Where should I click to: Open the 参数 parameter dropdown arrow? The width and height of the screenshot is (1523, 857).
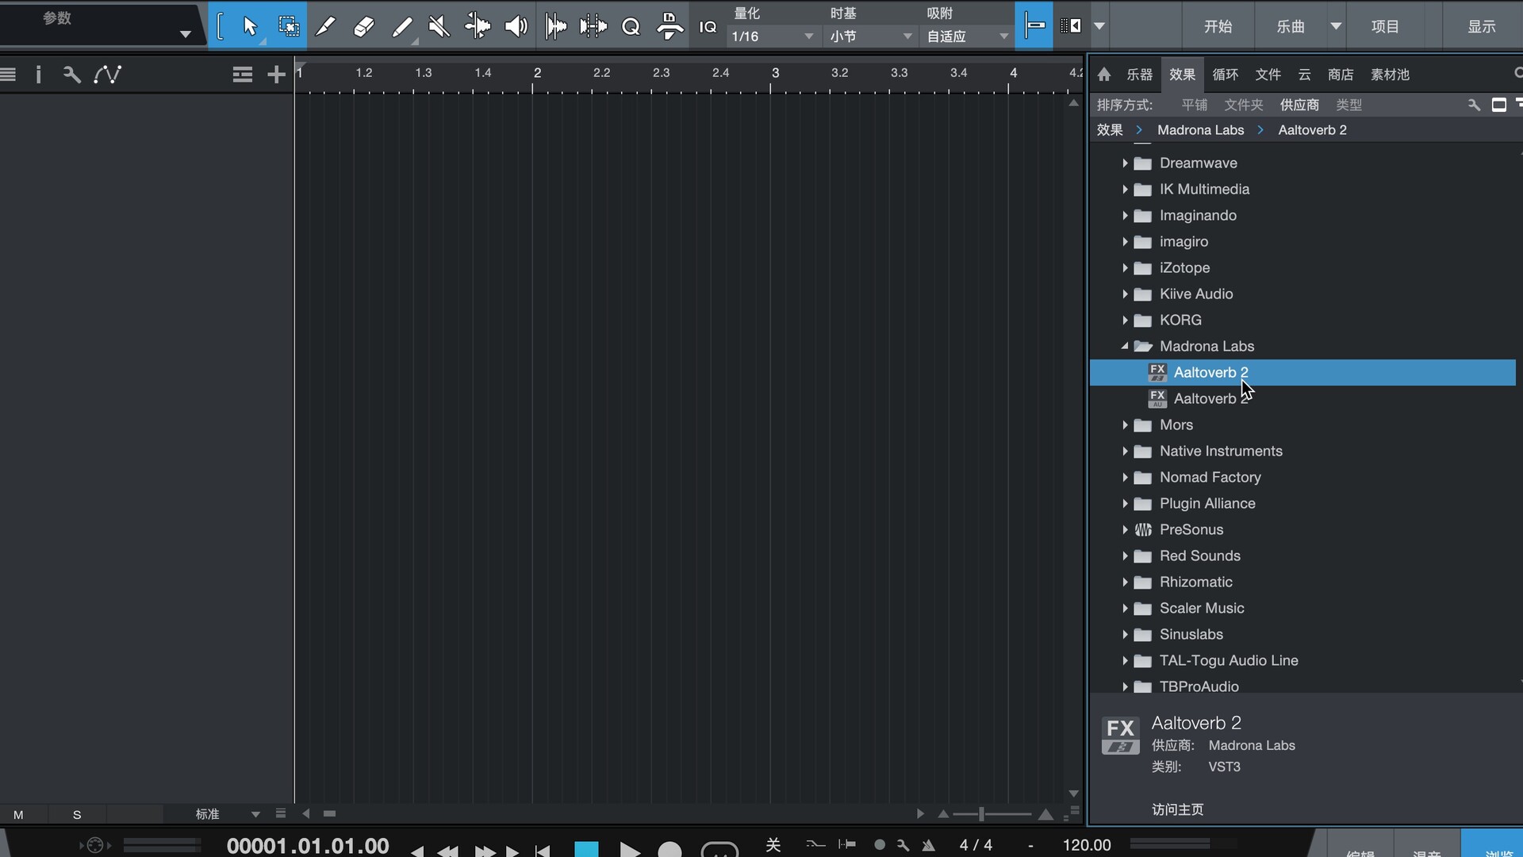click(x=185, y=34)
